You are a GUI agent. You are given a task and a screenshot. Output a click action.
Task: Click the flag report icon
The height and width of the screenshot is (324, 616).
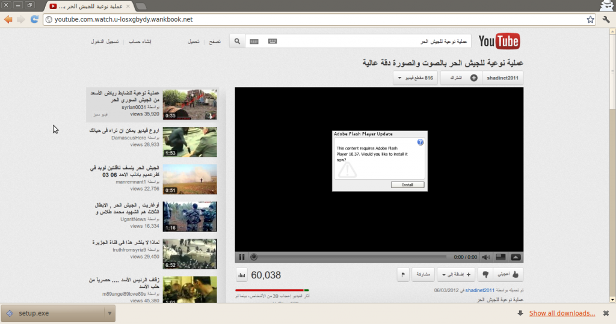402,275
